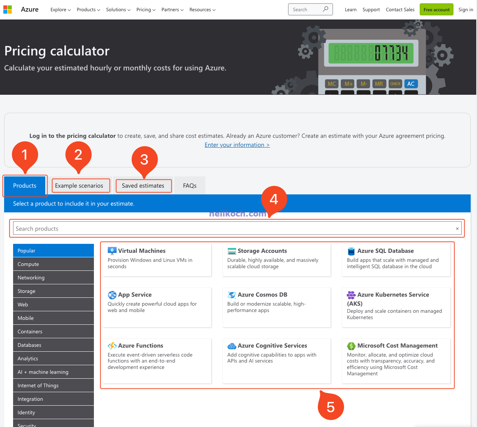The width and height of the screenshot is (477, 427).
Task: Click the Microsoft logo icon
Action: 7,9
